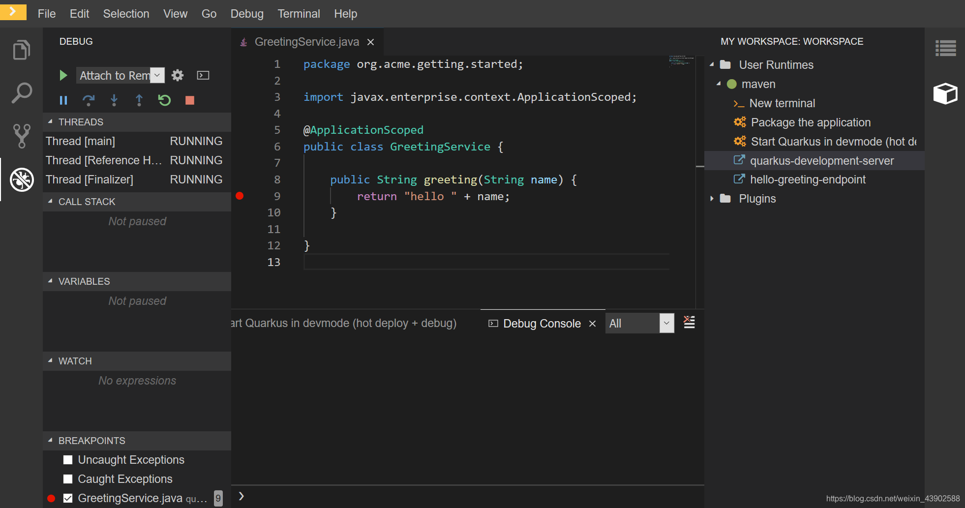This screenshot has height=508, width=965.
Task: Open the Explorer files icon in sidebar
Action: click(x=22, y=50)
